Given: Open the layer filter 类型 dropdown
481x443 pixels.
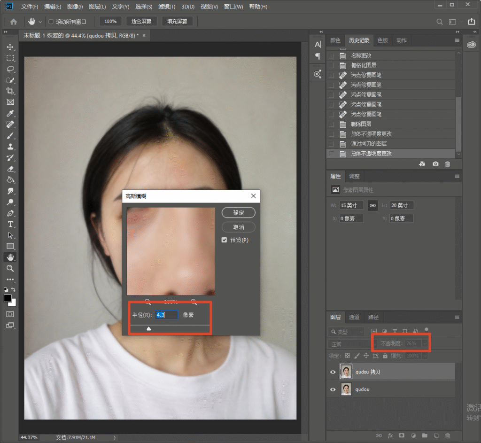Looking at the screenshot, I should point(346,332).
